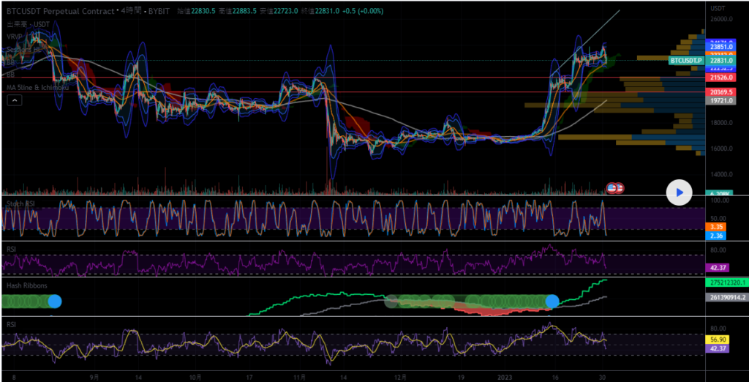Click the Hash Ribbons indicator label
749x382 pixels.
(25, 286)
